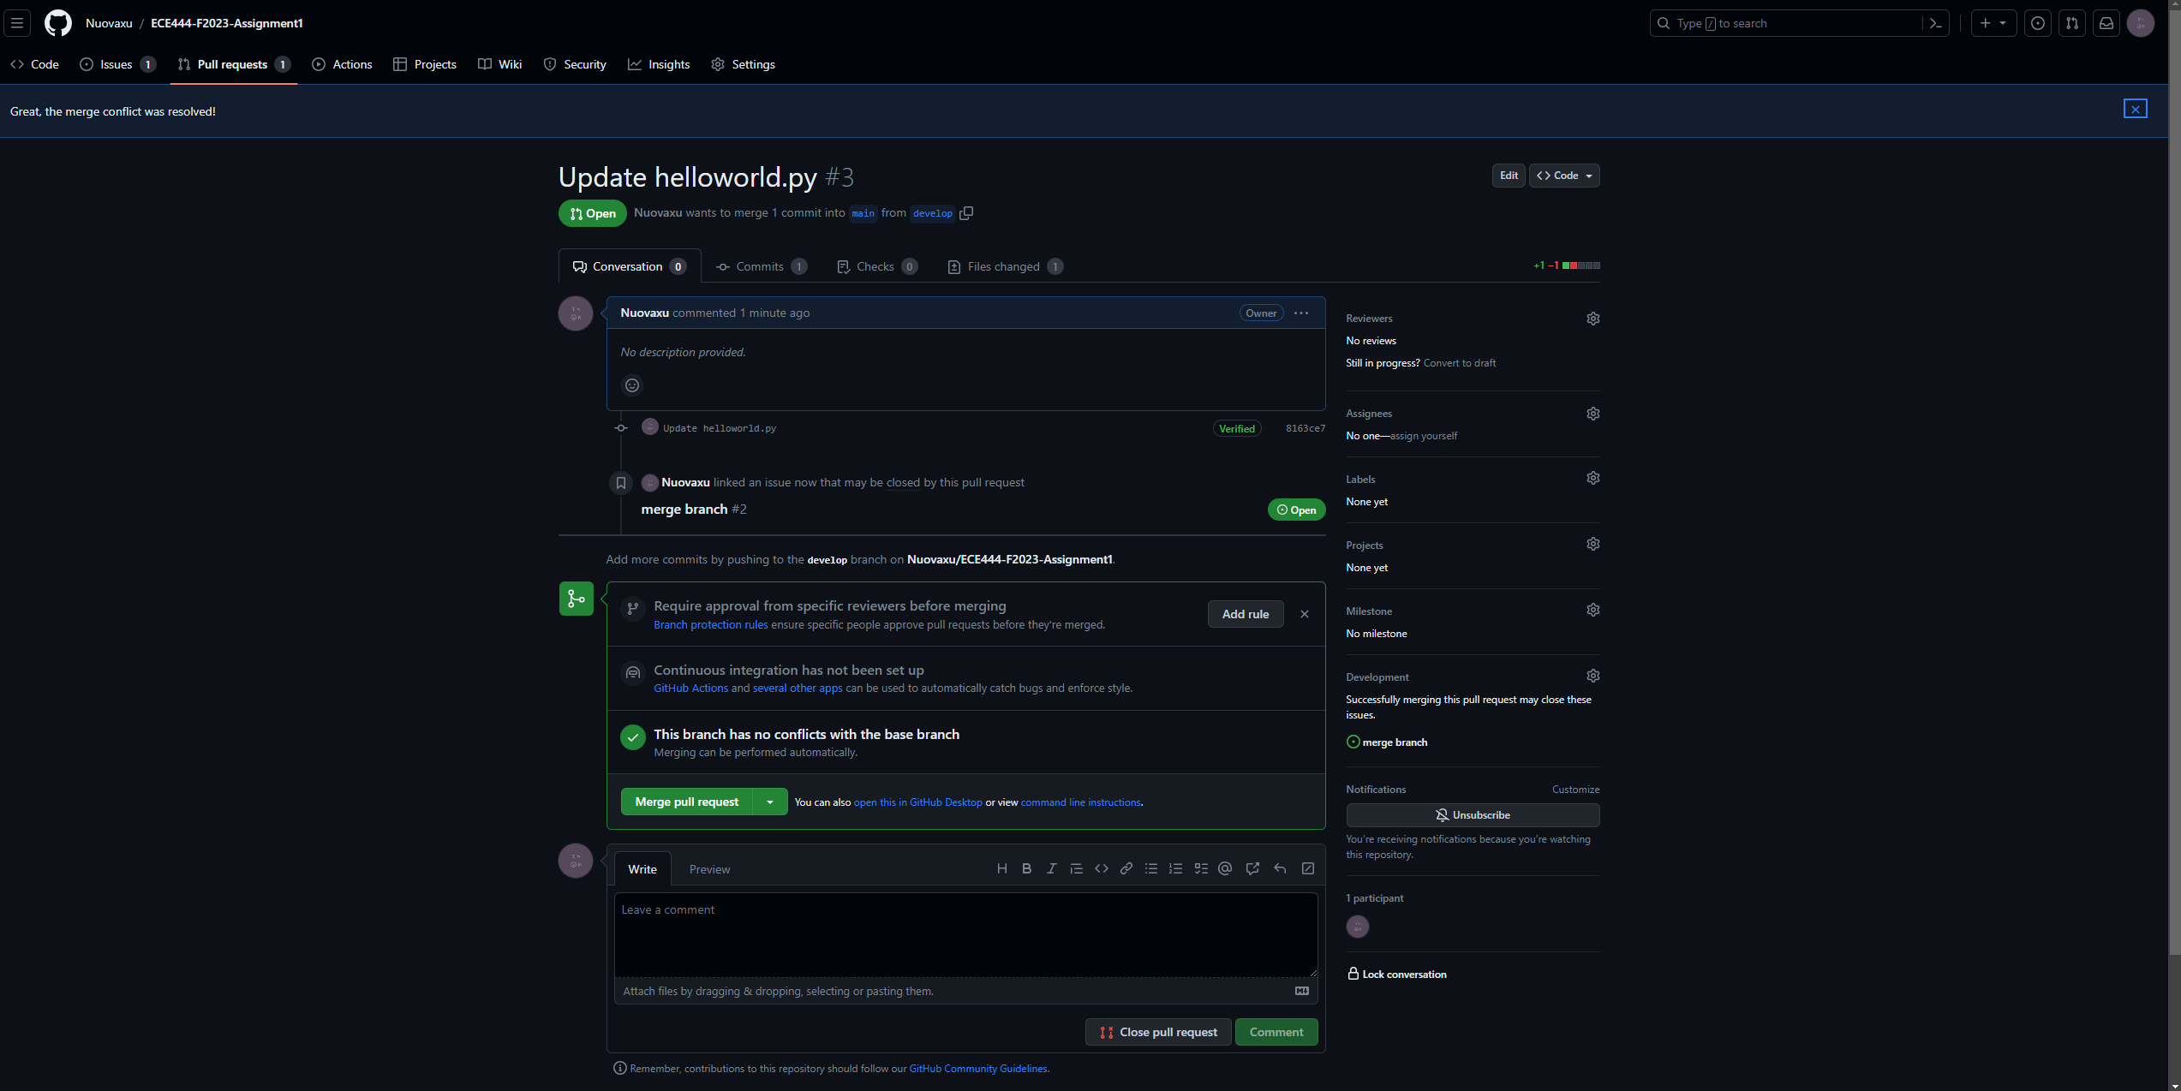Add a task list to the comment
Viewport: 2181px width, 1091px height.
click(x=1201, y=868)
